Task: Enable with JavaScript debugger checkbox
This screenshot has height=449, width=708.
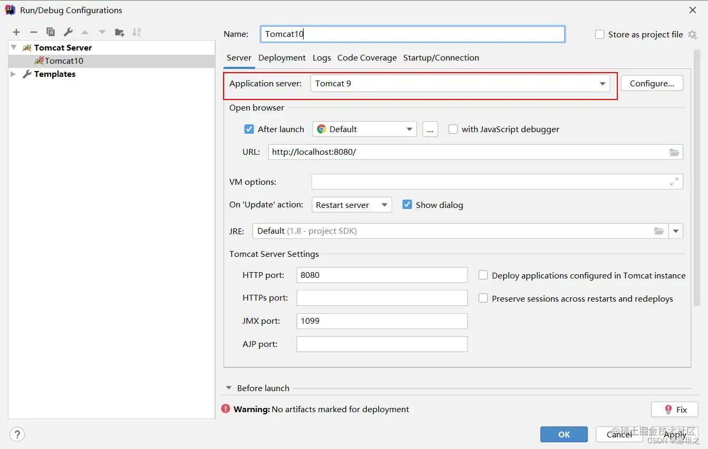Action: (x=453, y=129)
